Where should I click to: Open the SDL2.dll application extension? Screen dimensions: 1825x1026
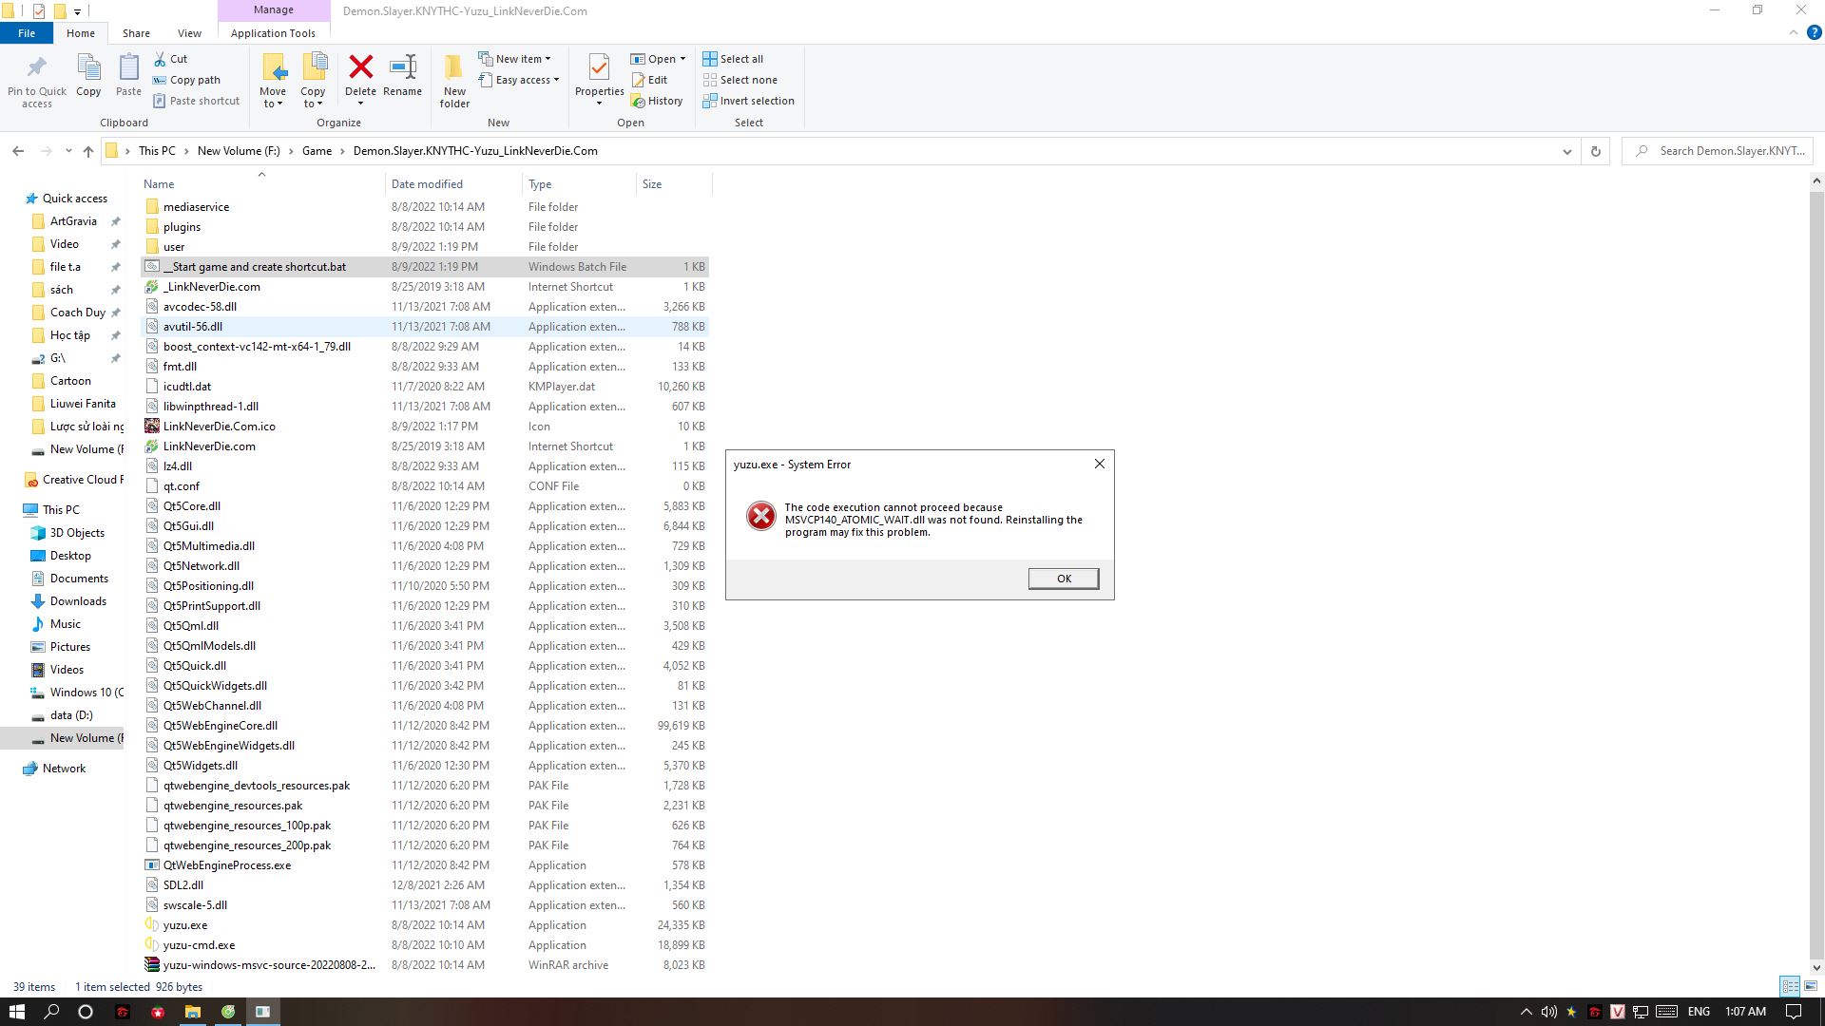click(x=184, y=884)
